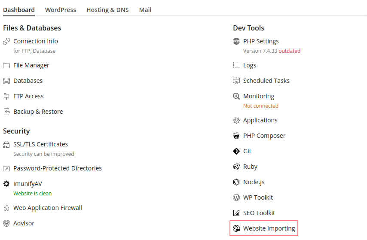Viewport: 367px width, 240px height.
Task: Click the Scheduled Tasks calendar icon
Action: click(x=236, y=81)
